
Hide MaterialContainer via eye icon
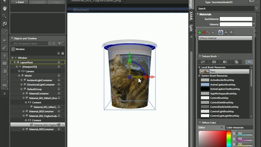tap(59, 94)
